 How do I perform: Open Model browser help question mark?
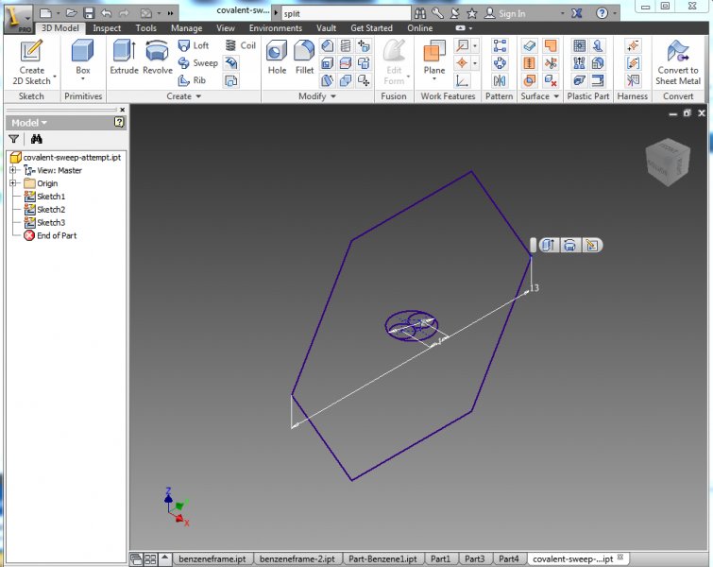tap(119, 122)
